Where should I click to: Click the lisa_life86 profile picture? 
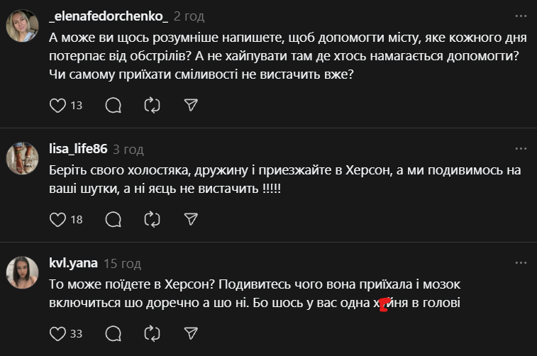click(x=22, y=157)
